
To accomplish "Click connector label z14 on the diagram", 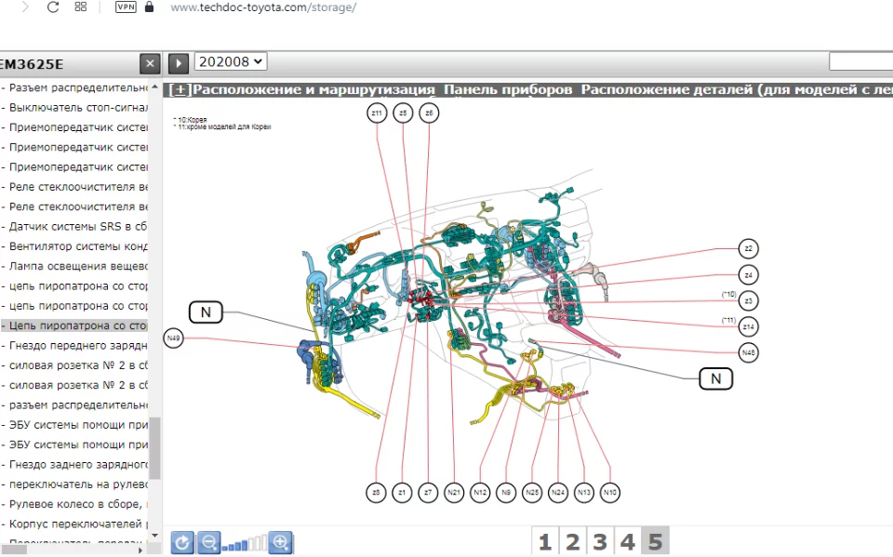I will point(748,327).
